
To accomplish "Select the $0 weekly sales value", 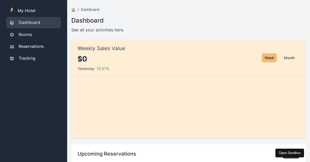I will pyautogui.click(x=82, y=59).
